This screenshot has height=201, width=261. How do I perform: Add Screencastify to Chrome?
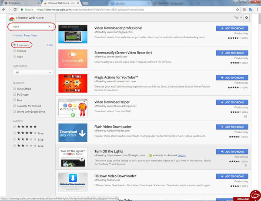tap(232, 53)
